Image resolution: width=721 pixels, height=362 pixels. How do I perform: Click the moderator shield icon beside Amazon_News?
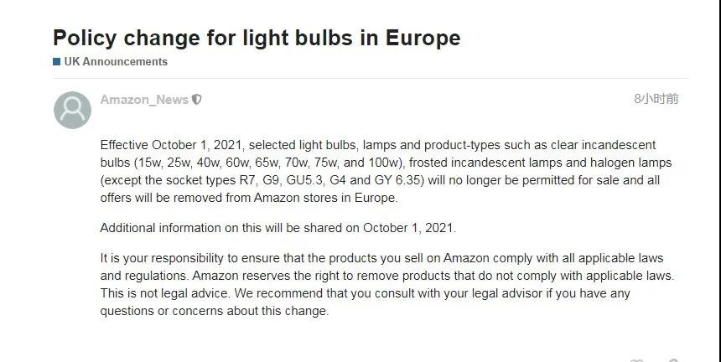click(x=197, y=100)
